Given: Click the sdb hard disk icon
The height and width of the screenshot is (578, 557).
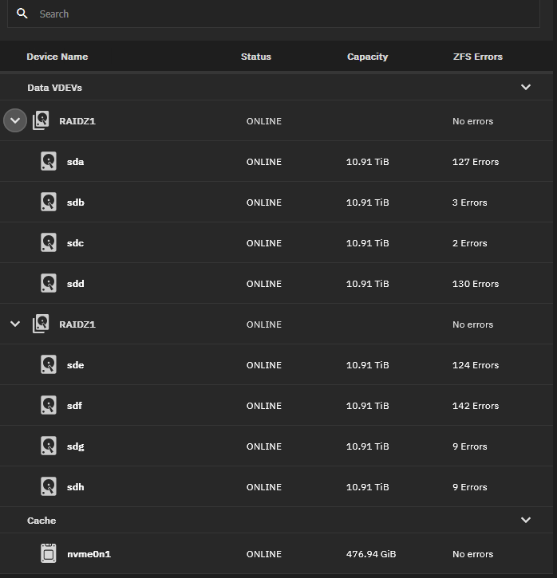Looking at the screenshot, I should 49,202.
